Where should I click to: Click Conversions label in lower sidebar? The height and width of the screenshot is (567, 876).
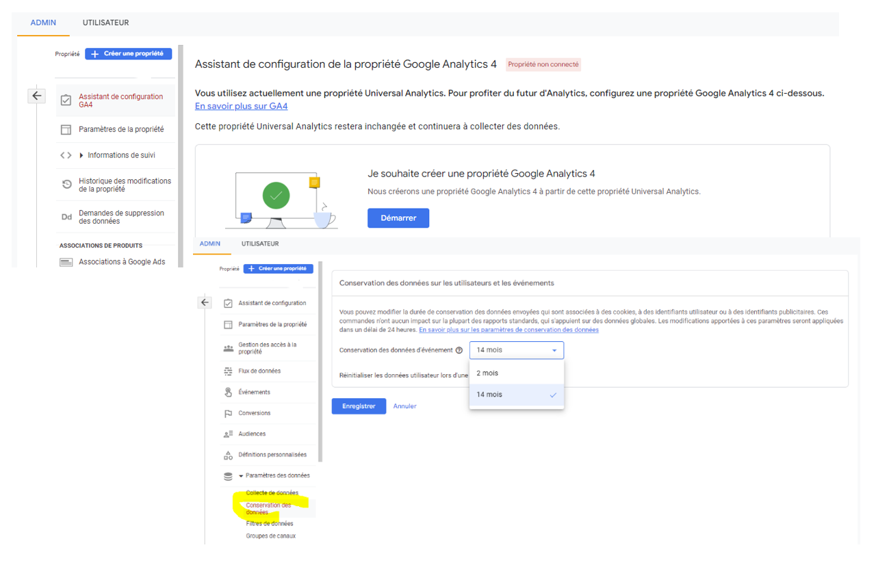pos(255,414)
